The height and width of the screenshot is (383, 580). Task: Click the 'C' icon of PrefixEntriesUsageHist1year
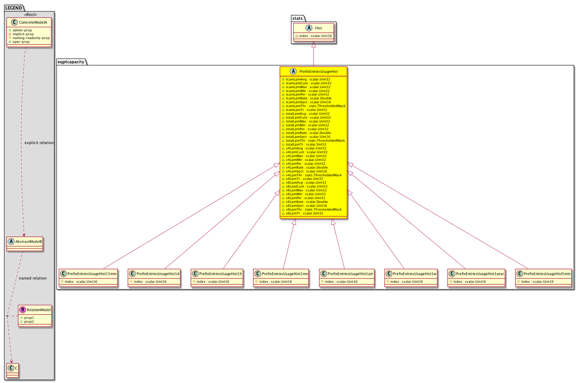point(452,274)
